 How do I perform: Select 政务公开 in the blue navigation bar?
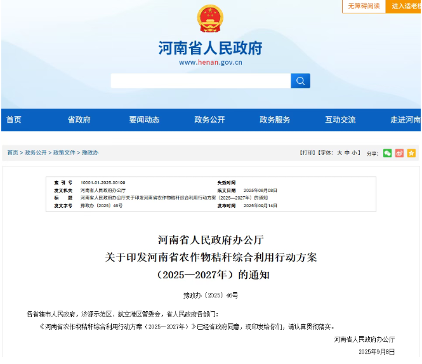(209, 120)
